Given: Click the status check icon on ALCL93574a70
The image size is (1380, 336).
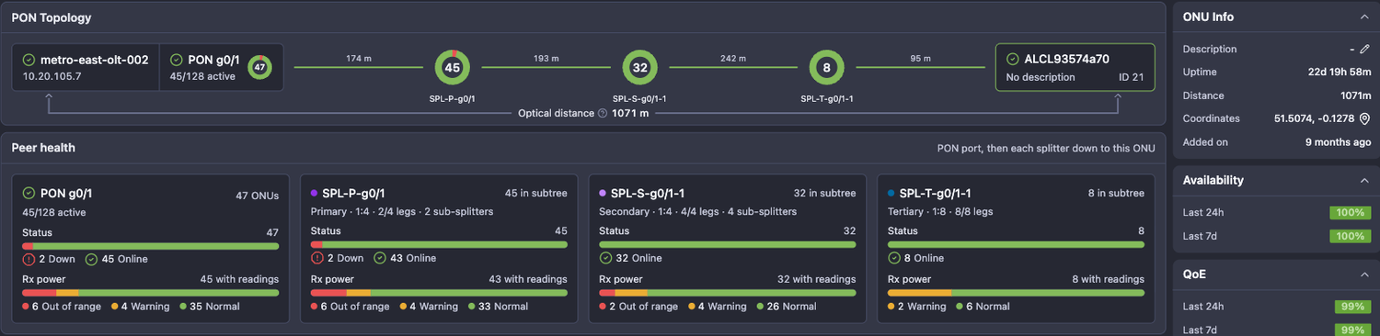Looking at the screenshot, I should coord(1013,59).
